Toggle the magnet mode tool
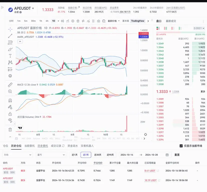Viewport: 207px width, 192px height. (x=10, y=100)
